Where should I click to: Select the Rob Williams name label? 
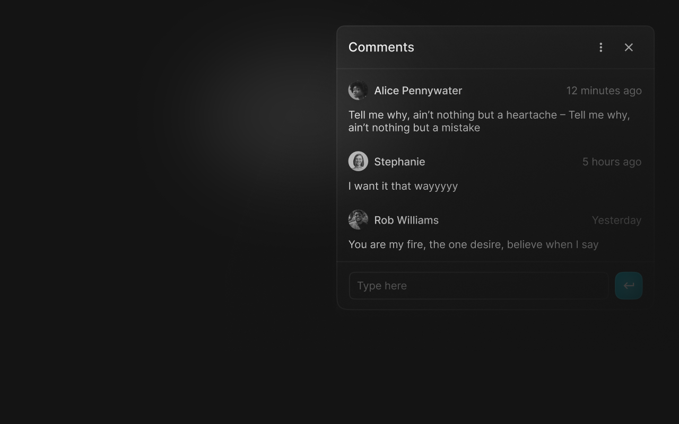pos(406,220)
